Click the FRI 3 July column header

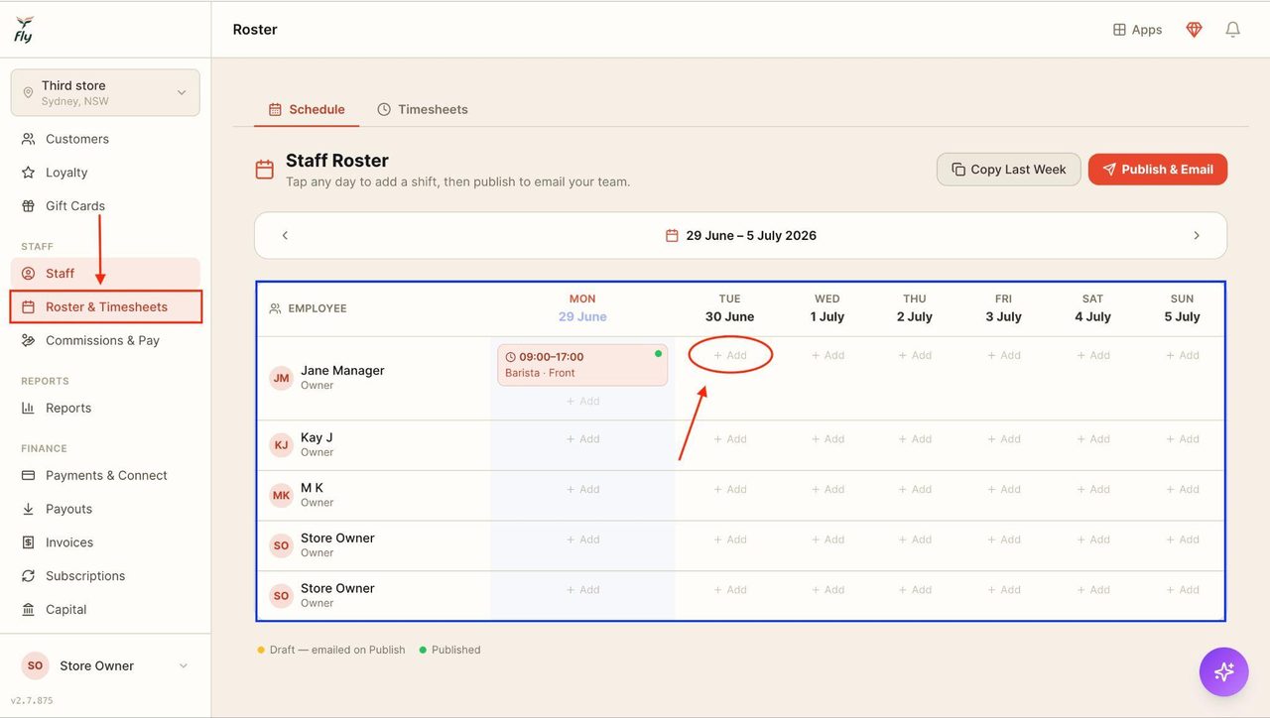[1004, 307]
